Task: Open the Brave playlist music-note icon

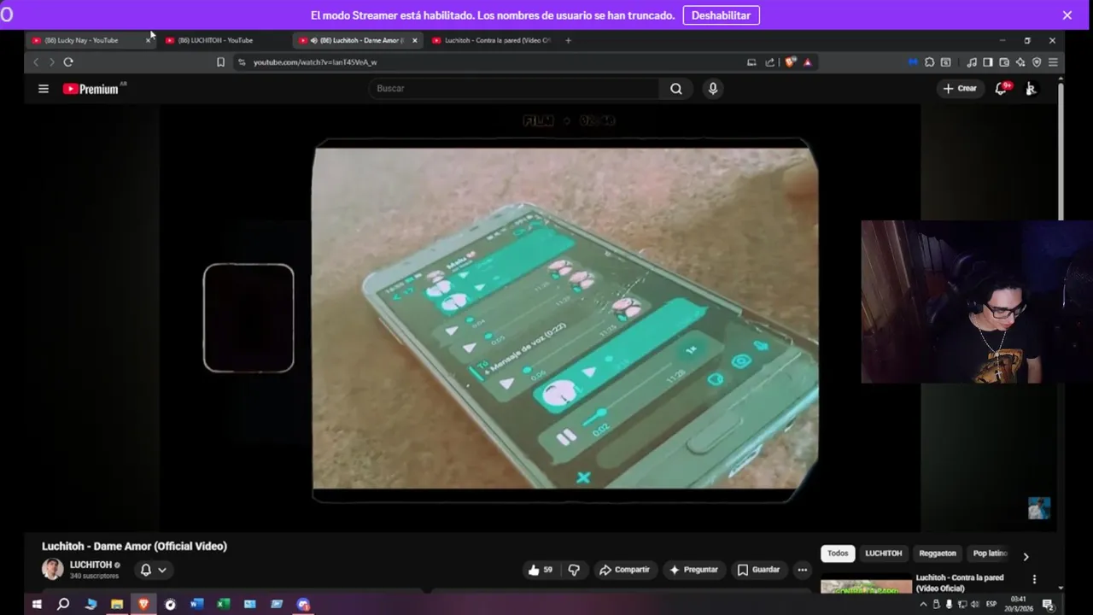Action: coord(972,62)
